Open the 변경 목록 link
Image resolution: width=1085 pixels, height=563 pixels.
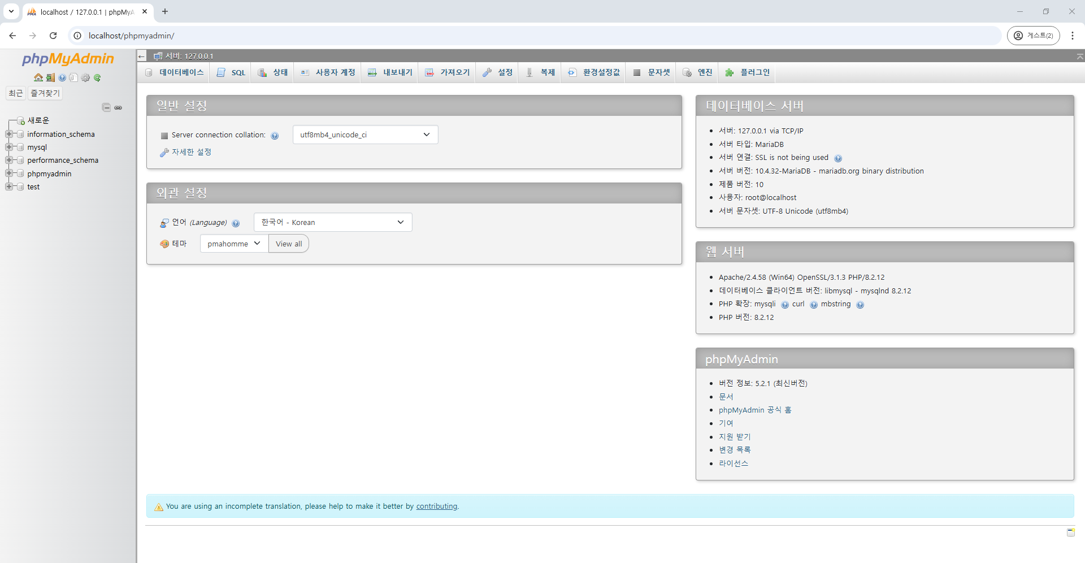coord(735,450)
